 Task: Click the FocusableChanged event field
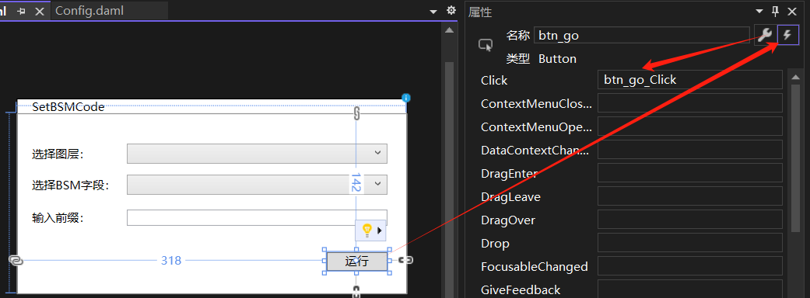click(690, 266)
